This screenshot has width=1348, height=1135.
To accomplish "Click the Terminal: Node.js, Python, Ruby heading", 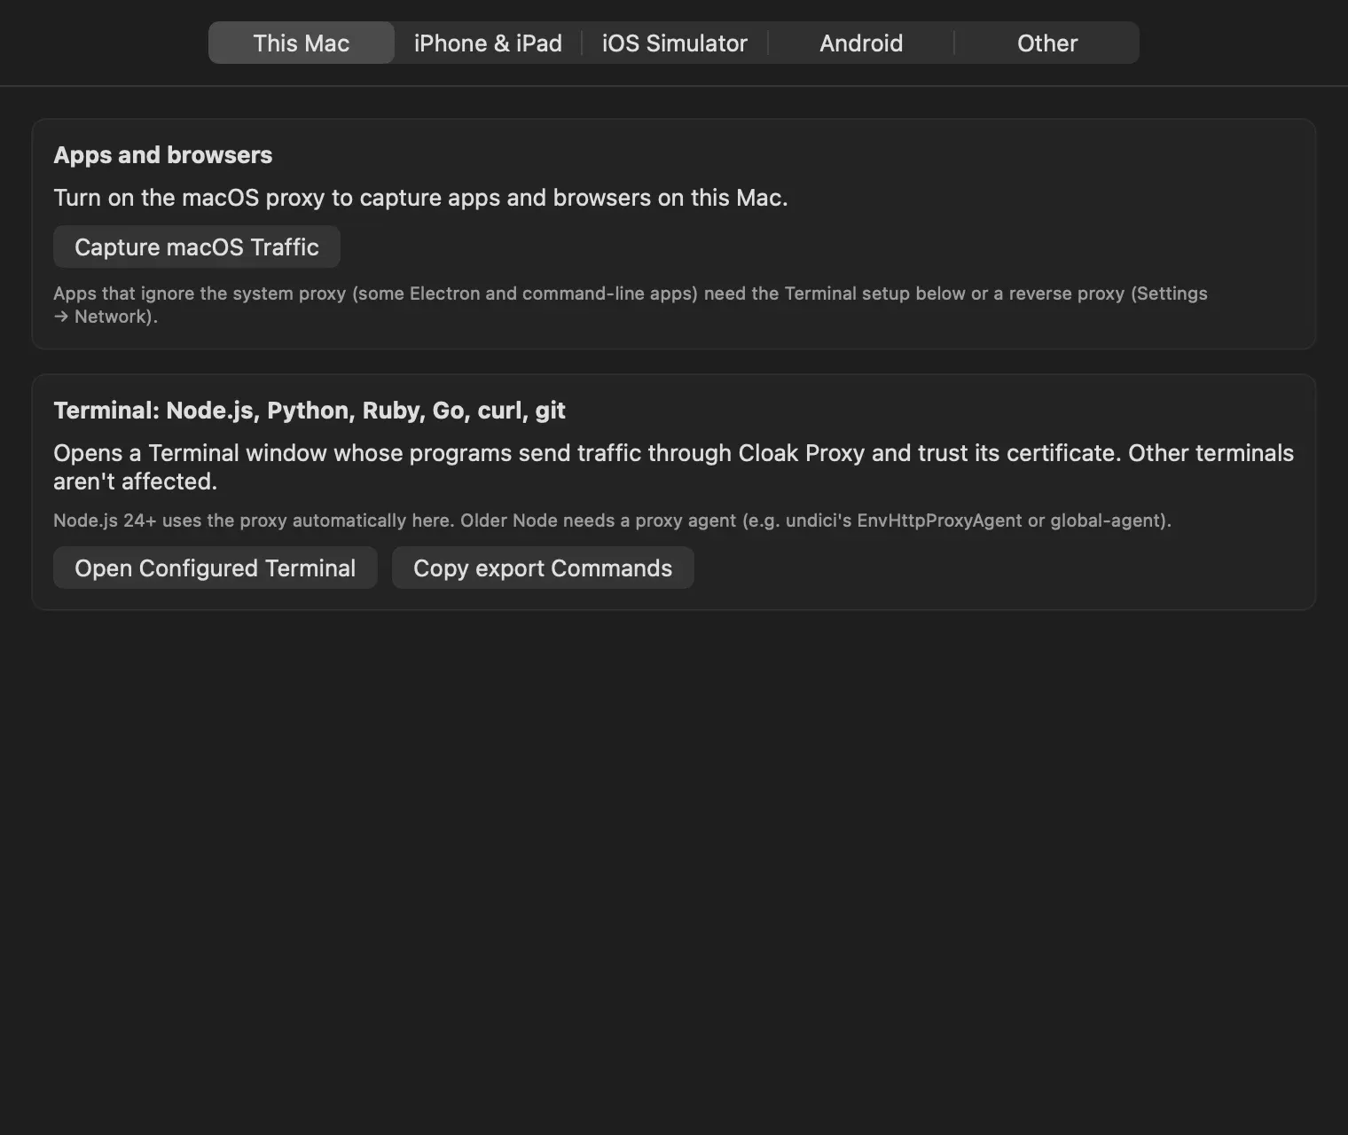I will [x=310, y=411].
